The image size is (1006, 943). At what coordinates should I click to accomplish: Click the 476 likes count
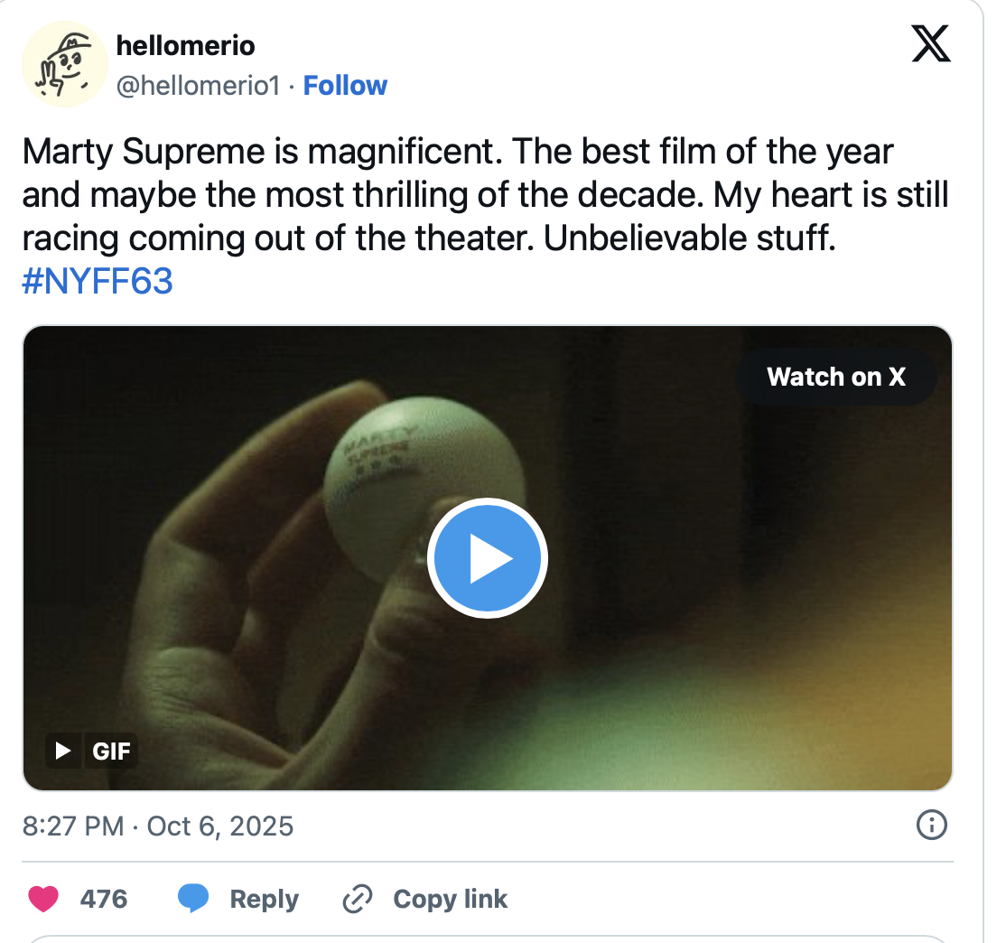(x=104, y=899)
